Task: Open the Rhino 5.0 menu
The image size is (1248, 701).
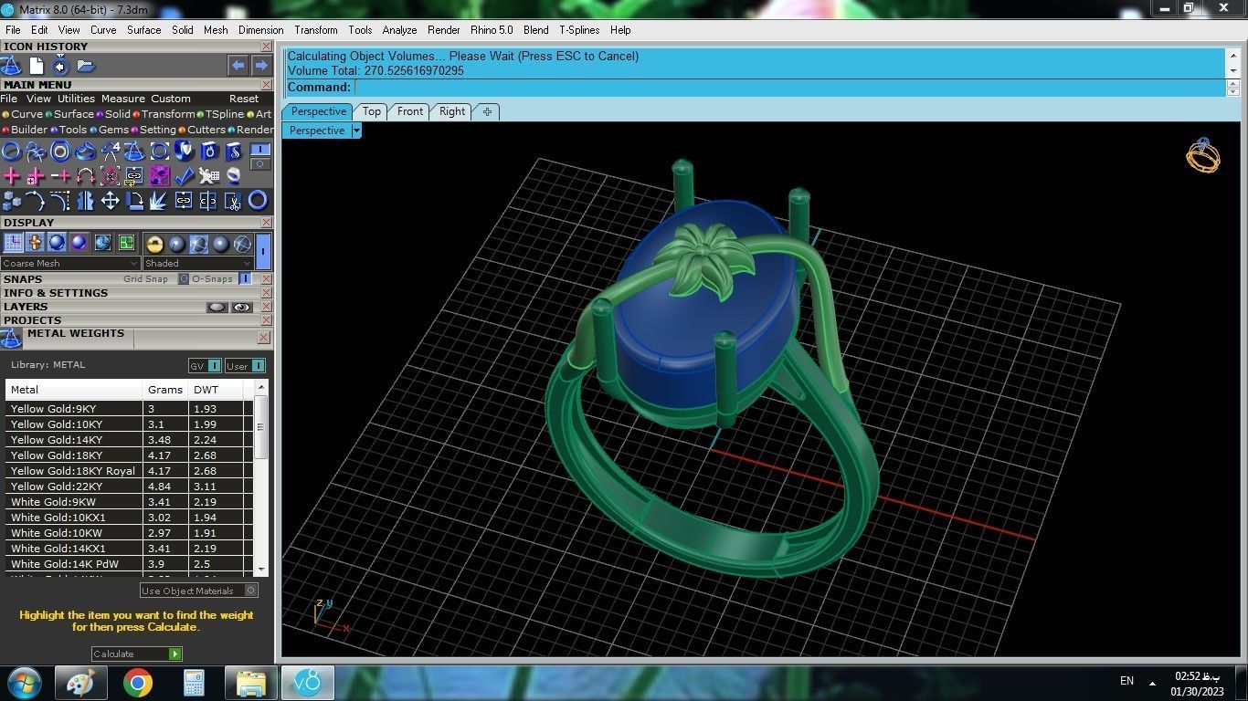Action: (492, 30)
